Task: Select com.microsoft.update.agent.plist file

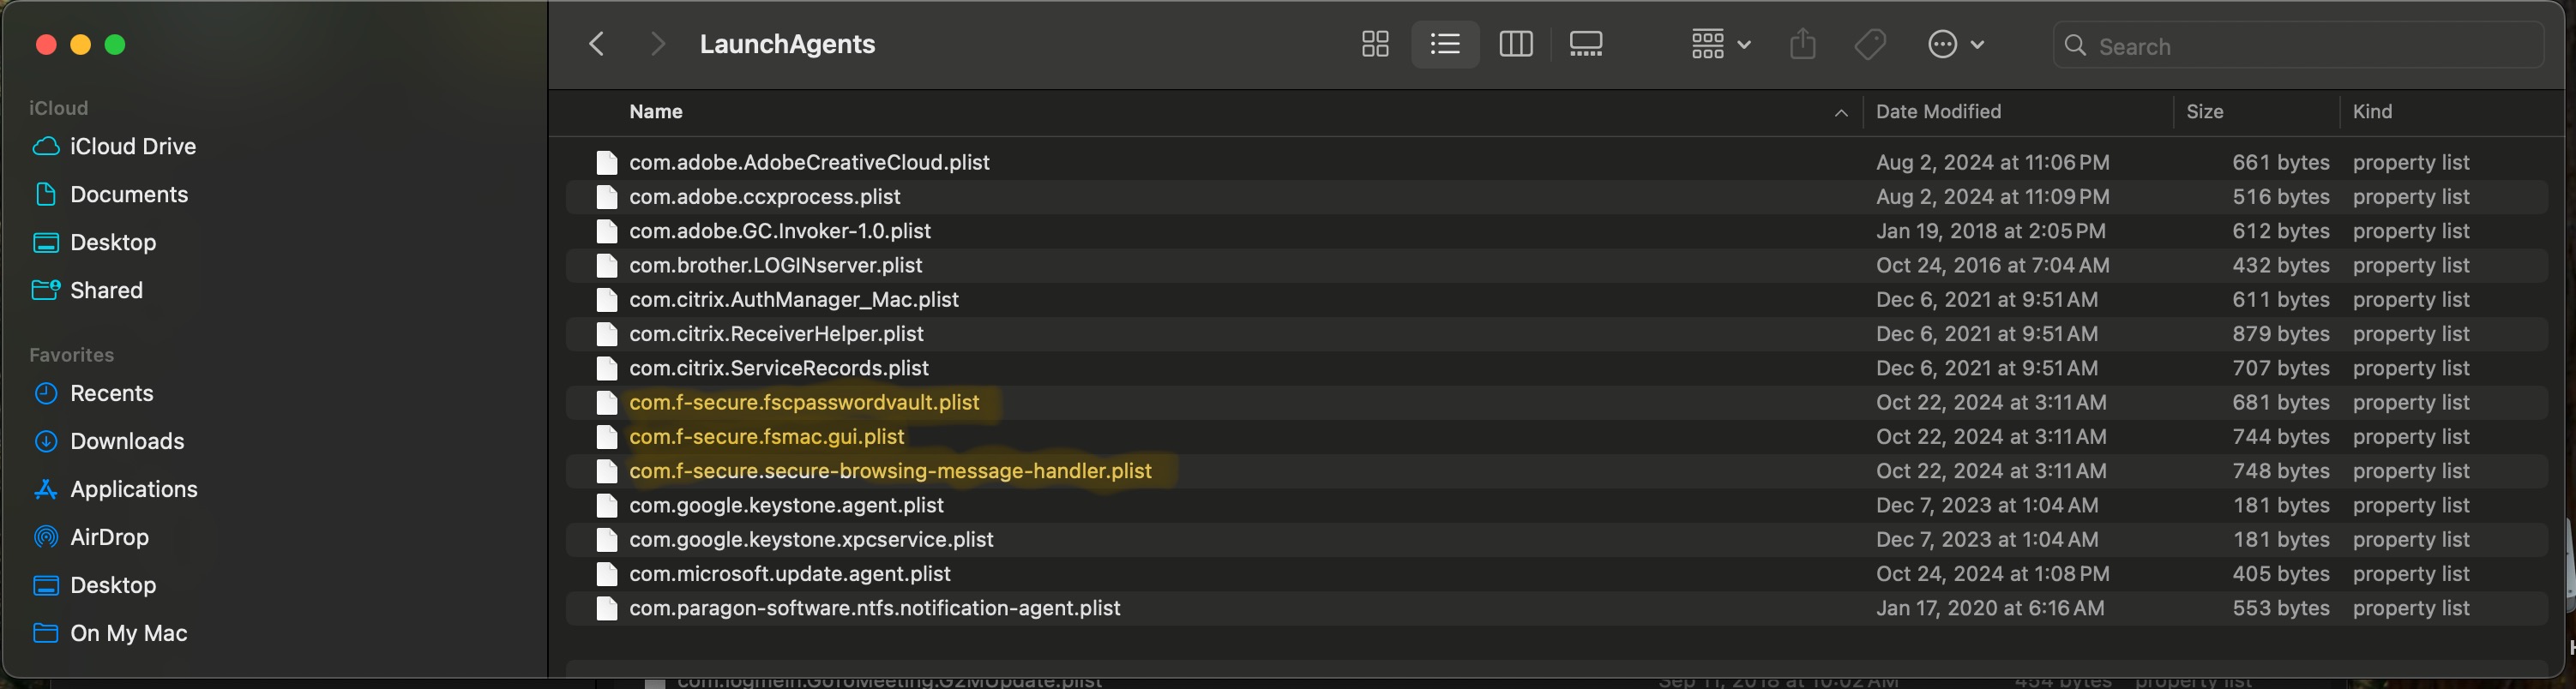Action: [x=789, y=574]
